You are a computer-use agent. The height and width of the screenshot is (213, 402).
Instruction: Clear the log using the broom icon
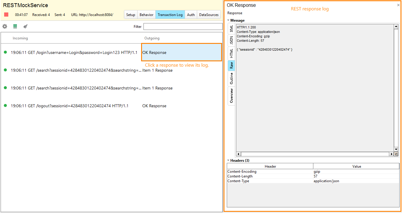click(25, 26)
